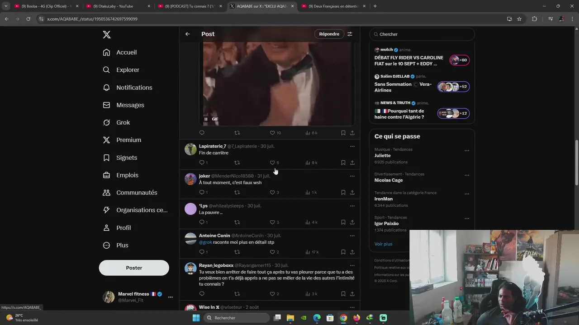Open a new browser tab
The image size is (579, 325).
[x=375, y=6]
